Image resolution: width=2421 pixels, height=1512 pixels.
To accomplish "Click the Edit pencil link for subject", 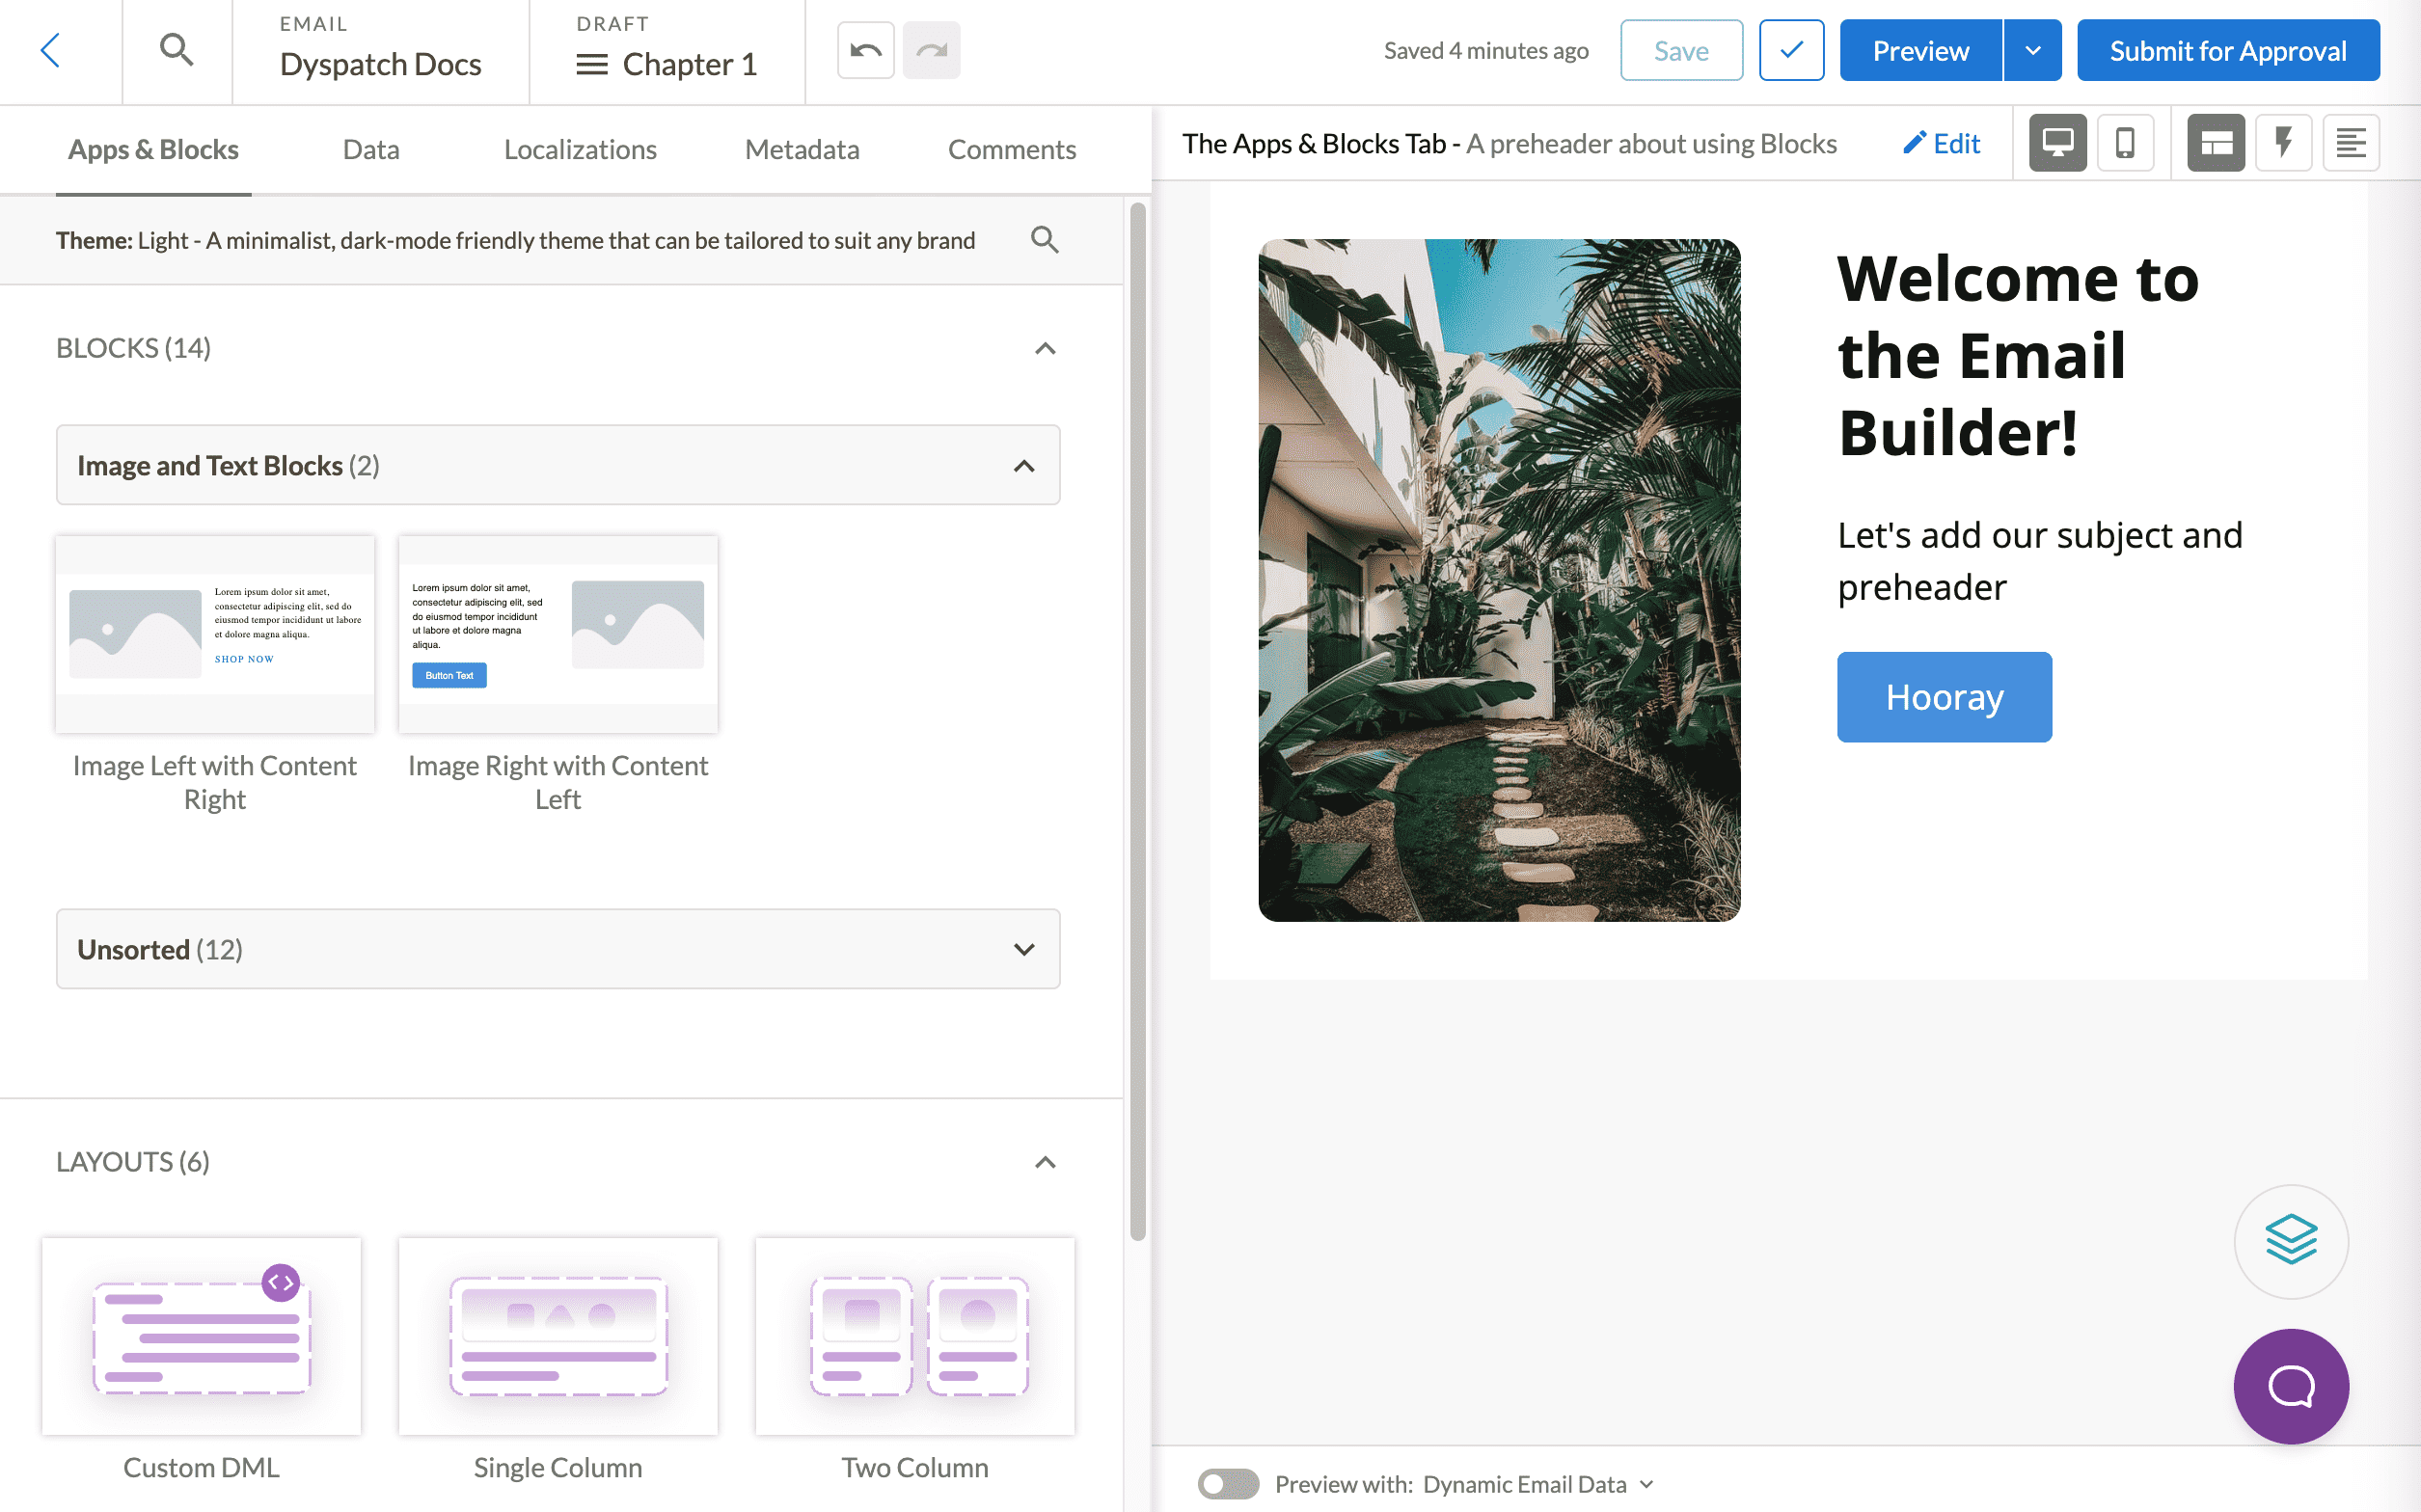I will (x=1941, y=143).
